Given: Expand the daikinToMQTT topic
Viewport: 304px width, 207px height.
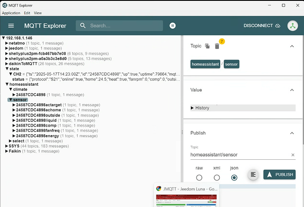Looking at the screenshot, I should 7,64.
